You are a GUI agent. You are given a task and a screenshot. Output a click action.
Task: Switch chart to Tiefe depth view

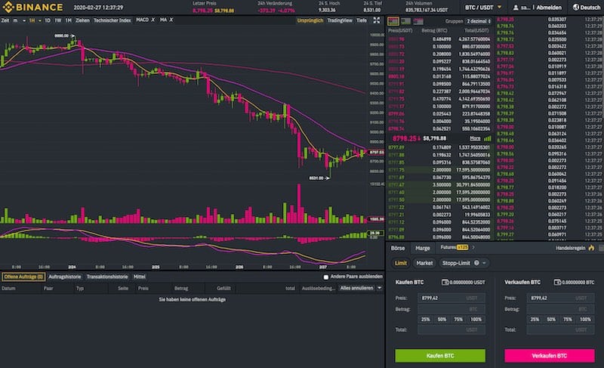pos(362,20)
